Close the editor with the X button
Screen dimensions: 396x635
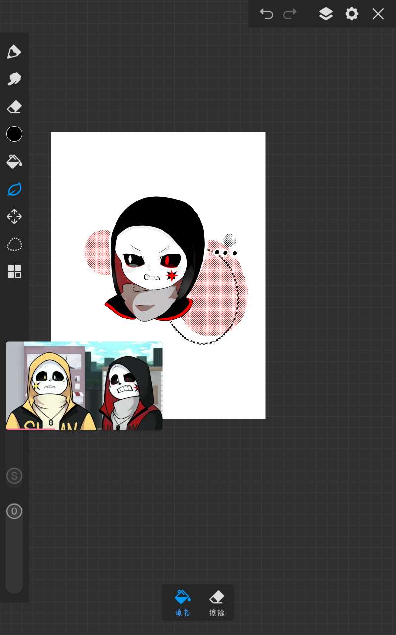pyautogui.click(x=378, y=14)
